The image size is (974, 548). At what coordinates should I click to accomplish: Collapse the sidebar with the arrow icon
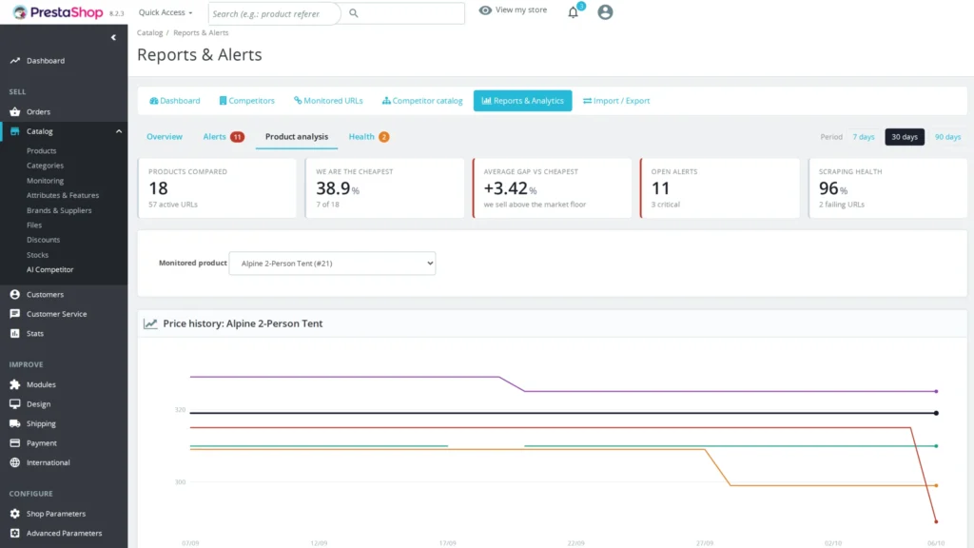pos(113,37)
